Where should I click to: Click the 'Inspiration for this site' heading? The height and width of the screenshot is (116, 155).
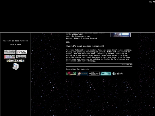(77, 69)
